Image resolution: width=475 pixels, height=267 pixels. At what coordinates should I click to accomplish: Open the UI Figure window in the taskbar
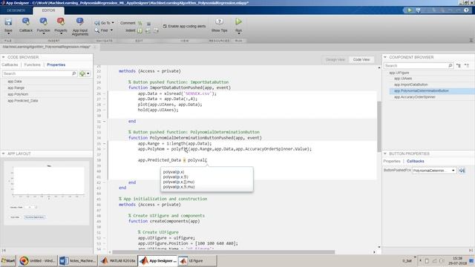tap(197, 260)
